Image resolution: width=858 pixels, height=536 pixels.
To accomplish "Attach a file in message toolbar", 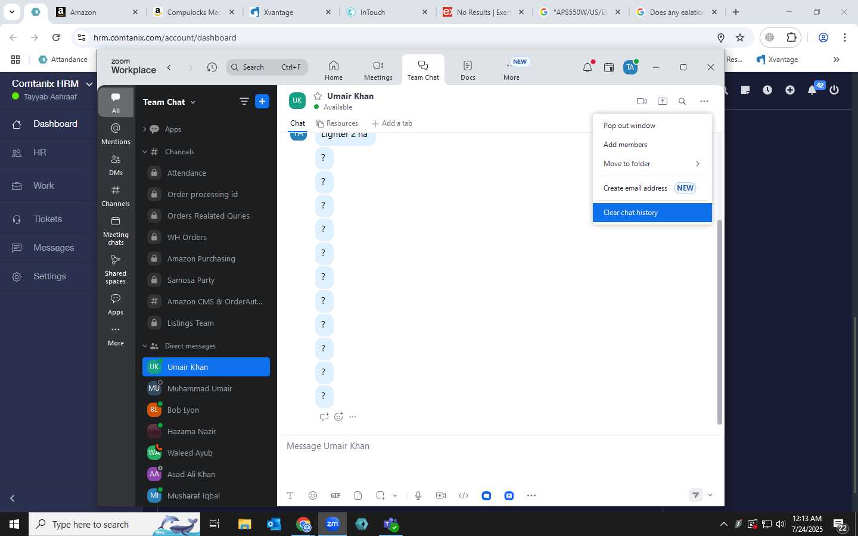I will pos(358,496).
